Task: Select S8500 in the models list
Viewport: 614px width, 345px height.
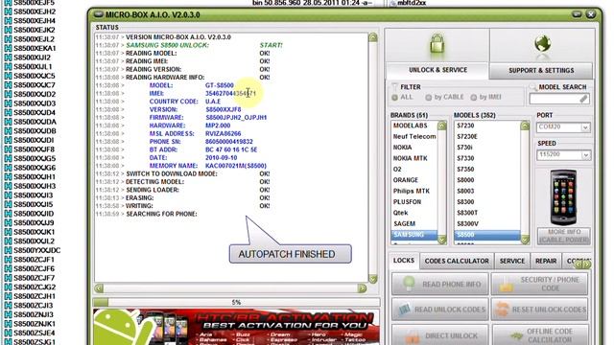Action: (487, 235)
